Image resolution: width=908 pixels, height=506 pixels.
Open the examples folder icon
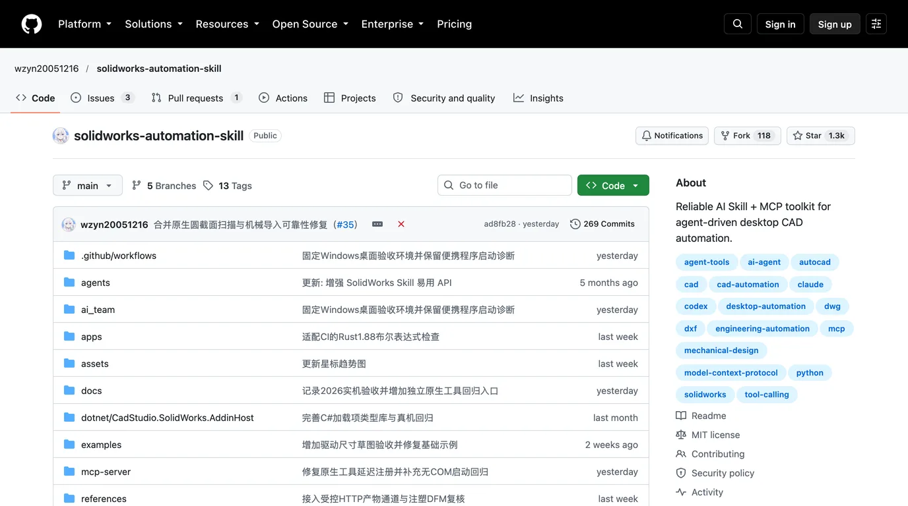[x=69, y=445]
